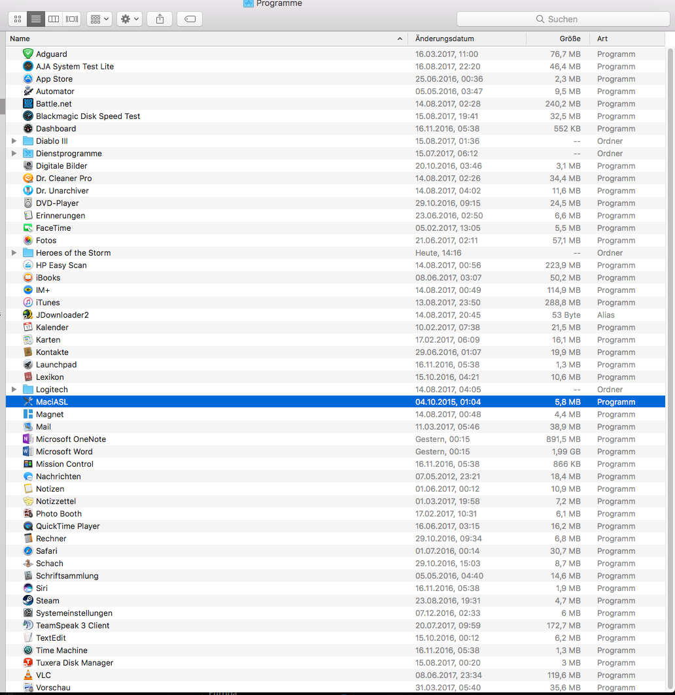Click the Schriftsammlung file name
Viewport: 675px width, 695px height.
pos(67,575)
